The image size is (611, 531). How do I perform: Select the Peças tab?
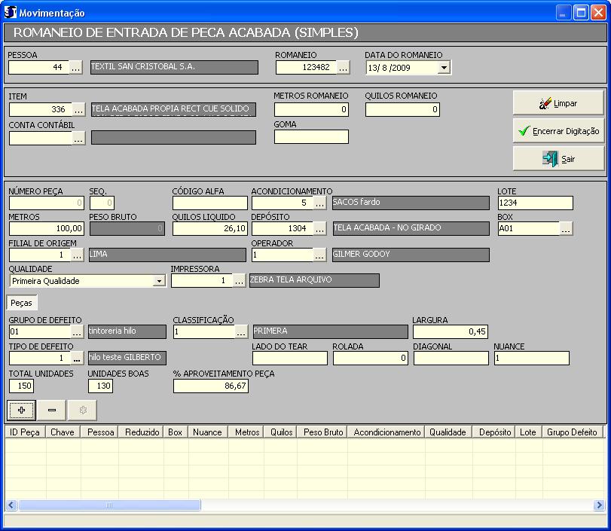point(21,303)
